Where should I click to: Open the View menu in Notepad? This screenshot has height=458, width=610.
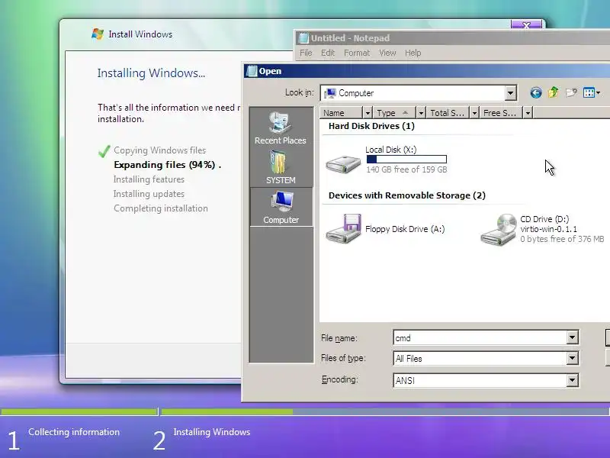tap(387, 53)
